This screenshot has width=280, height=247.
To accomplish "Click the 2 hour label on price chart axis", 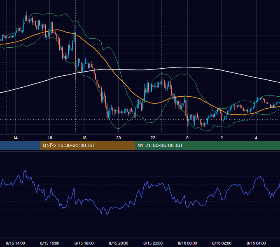I will click(222, 138).
